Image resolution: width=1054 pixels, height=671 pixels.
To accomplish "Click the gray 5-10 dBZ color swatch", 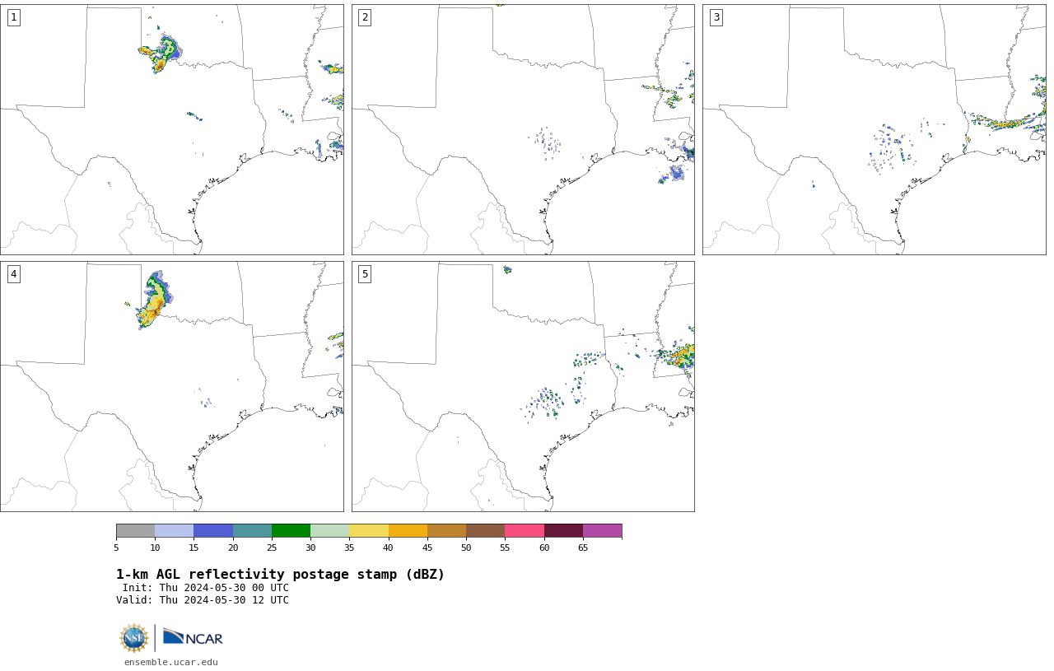I will tap(135, 530).
